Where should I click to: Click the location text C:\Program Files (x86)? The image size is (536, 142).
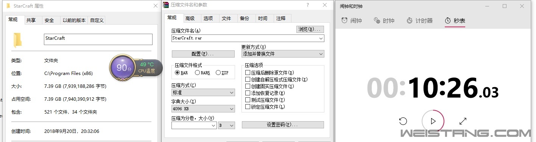coord(69,73)
